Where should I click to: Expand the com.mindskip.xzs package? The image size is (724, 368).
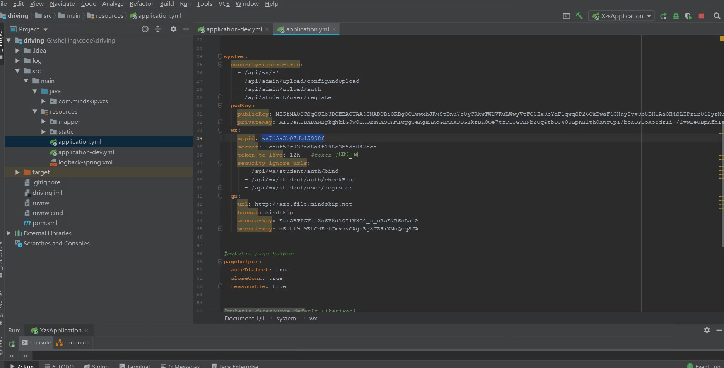coord(43,101)
